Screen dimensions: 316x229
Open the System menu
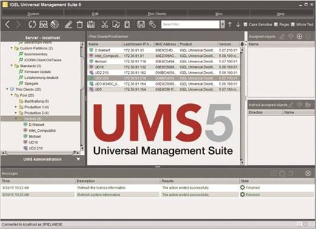[x=33, y=14]
